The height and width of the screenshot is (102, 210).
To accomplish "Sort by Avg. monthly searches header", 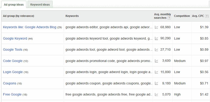I will (x=162, y=16).
